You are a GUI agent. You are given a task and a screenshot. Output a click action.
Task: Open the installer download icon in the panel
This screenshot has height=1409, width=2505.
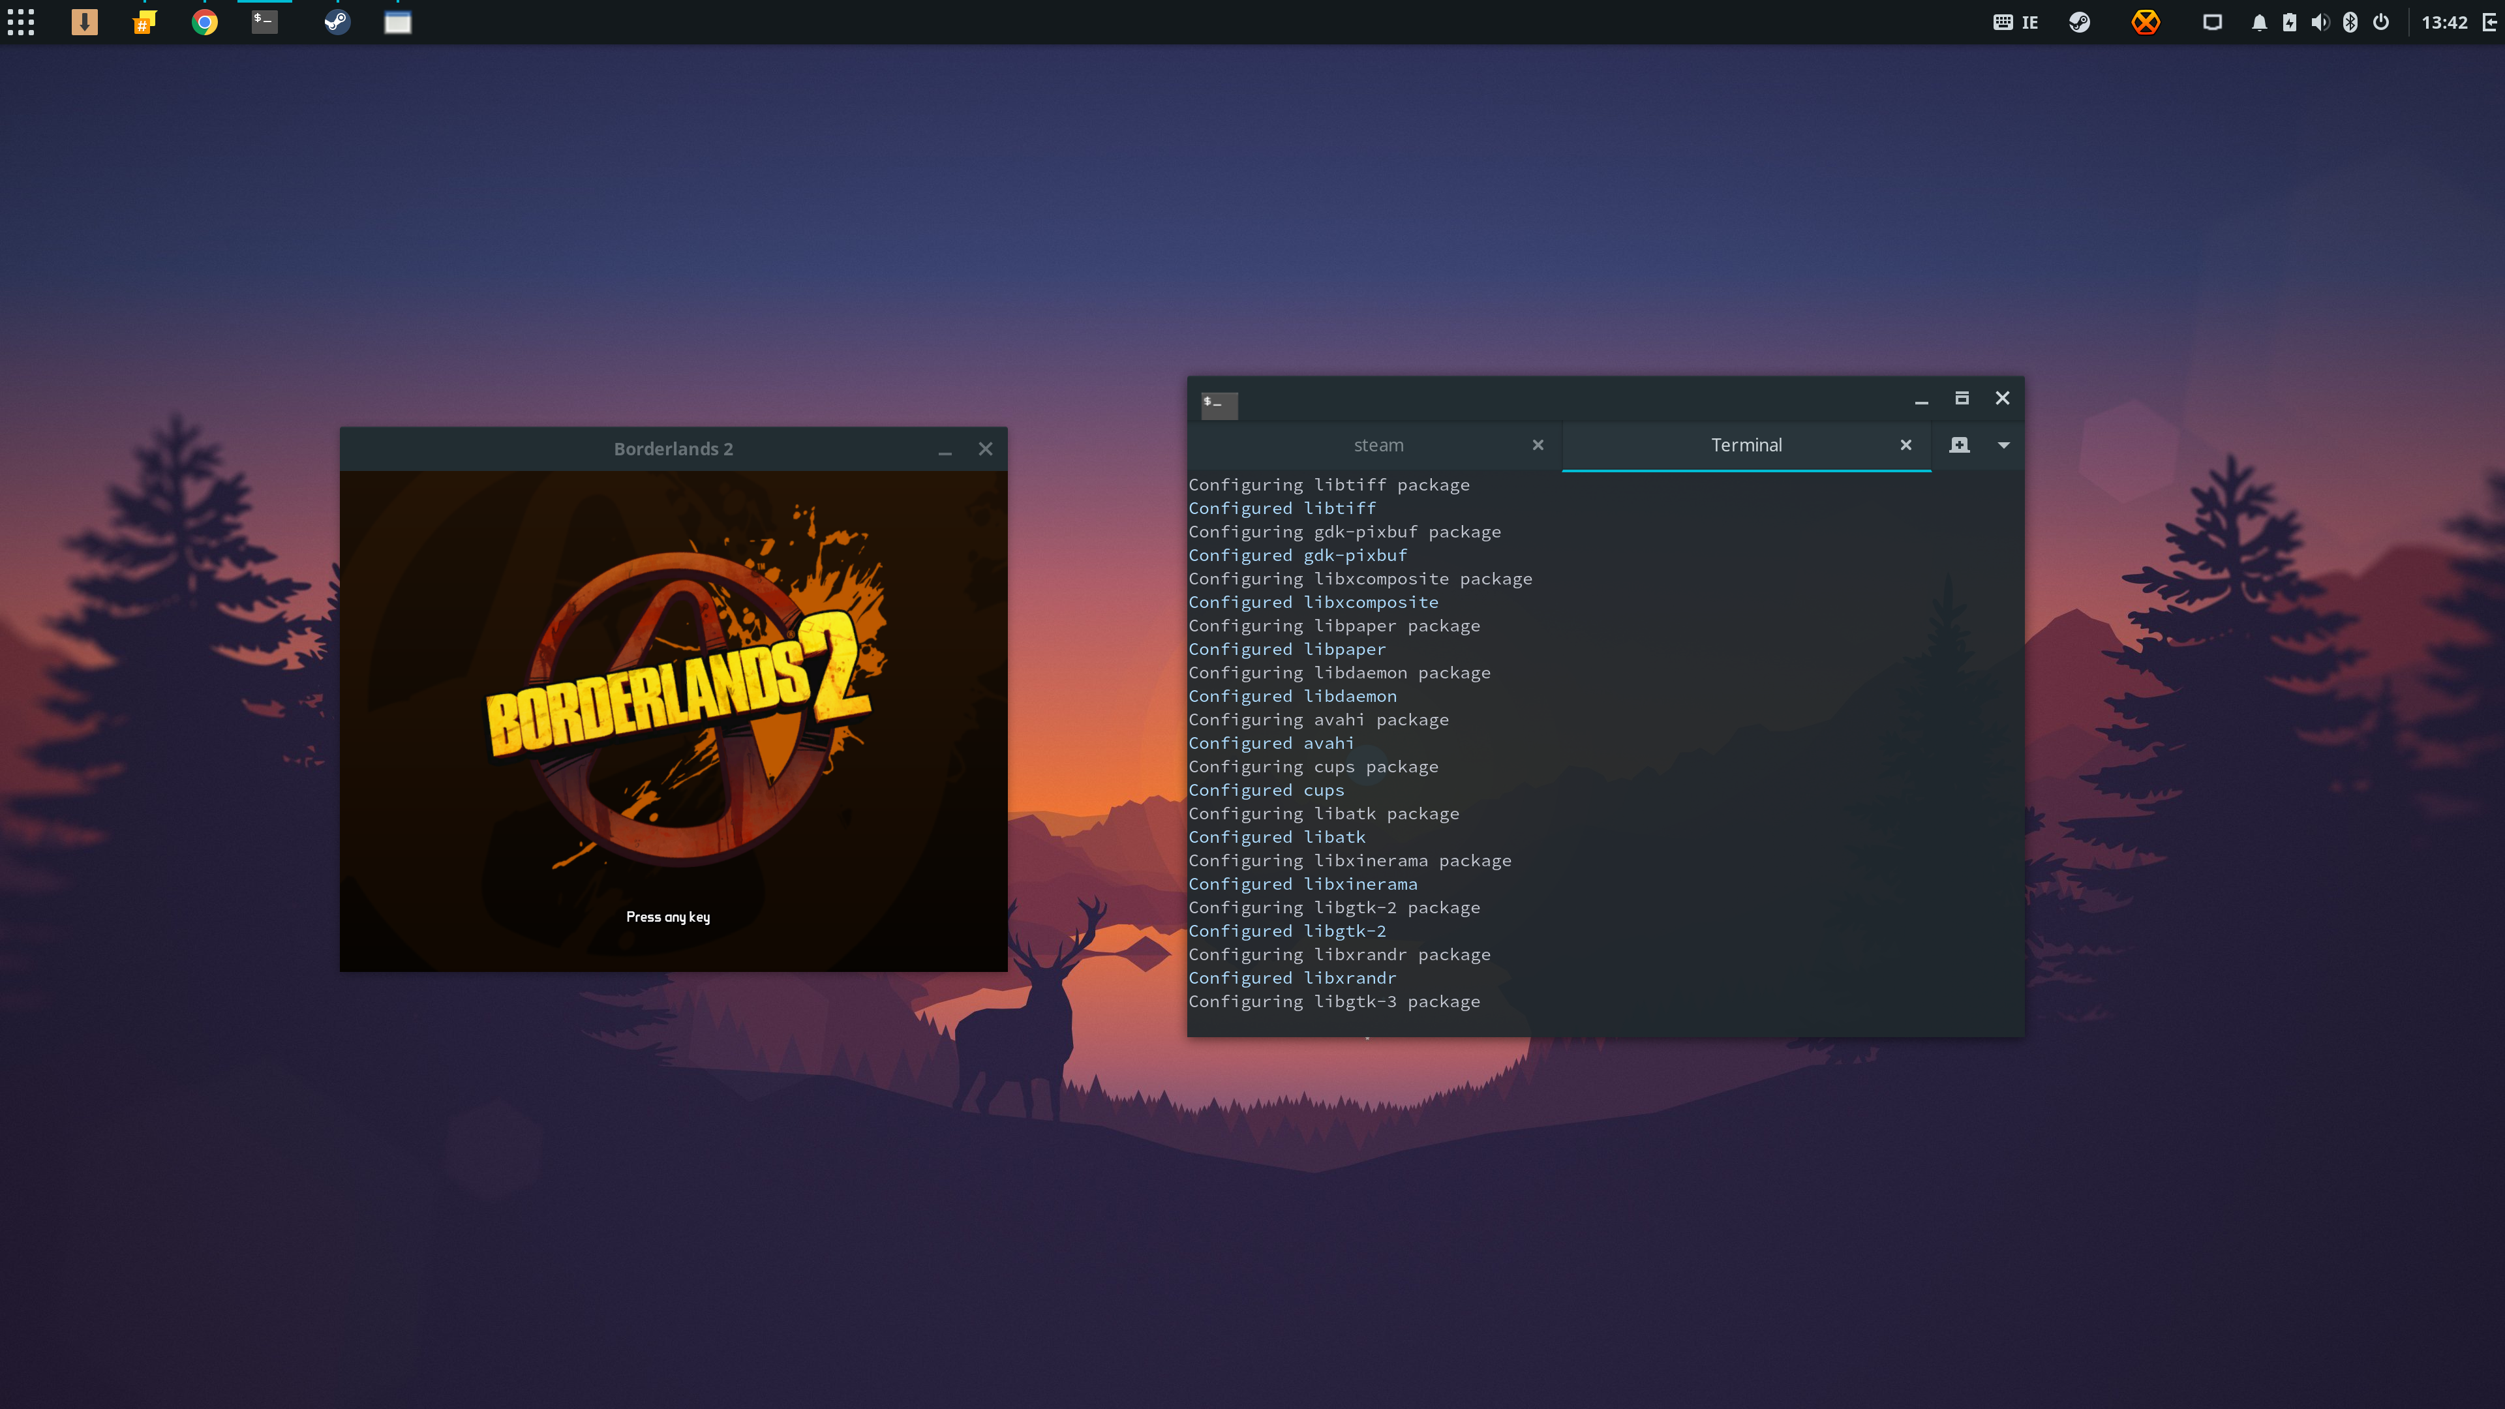click(x=85, y=22)
